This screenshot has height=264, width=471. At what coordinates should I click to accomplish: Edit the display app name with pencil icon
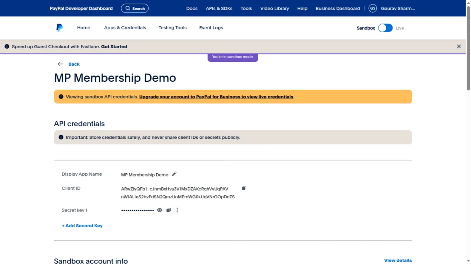pyautogui.click(x=174, y=174)
